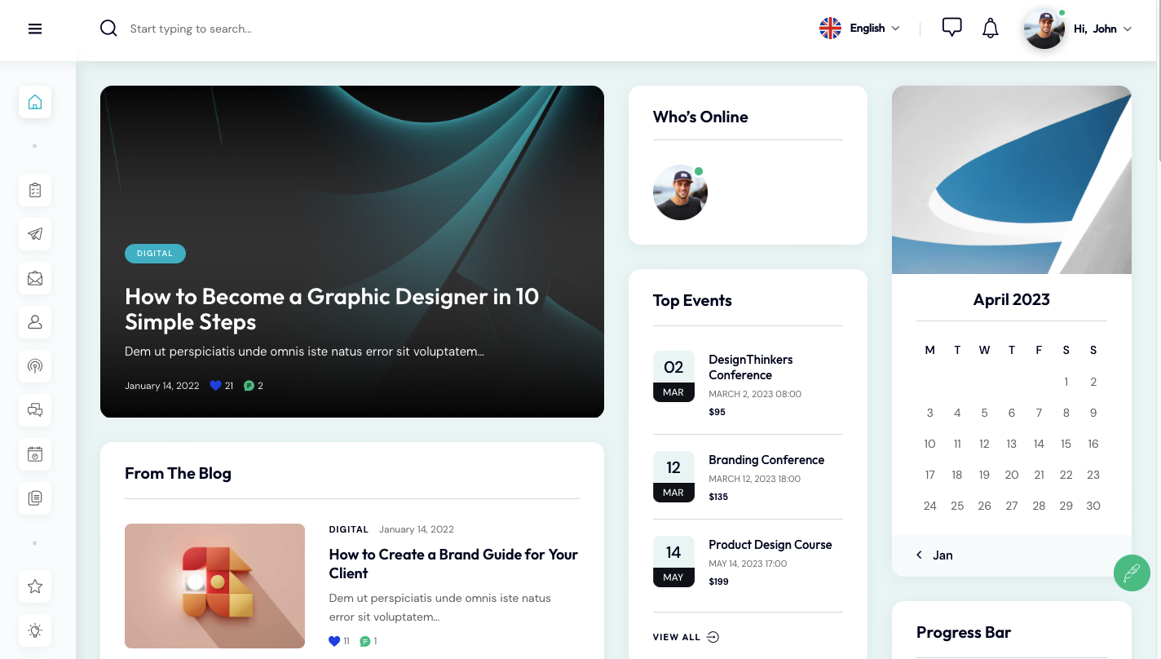Image resolution: width=1161 pixels, height=659 pixels.
Task: Toggle dark mode with the lightbulb icon
Action: click(x=34, y=630)
